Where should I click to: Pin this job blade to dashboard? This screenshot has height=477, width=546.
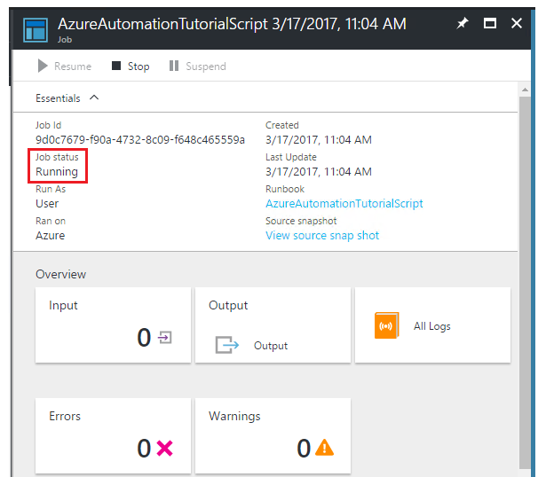462,23
